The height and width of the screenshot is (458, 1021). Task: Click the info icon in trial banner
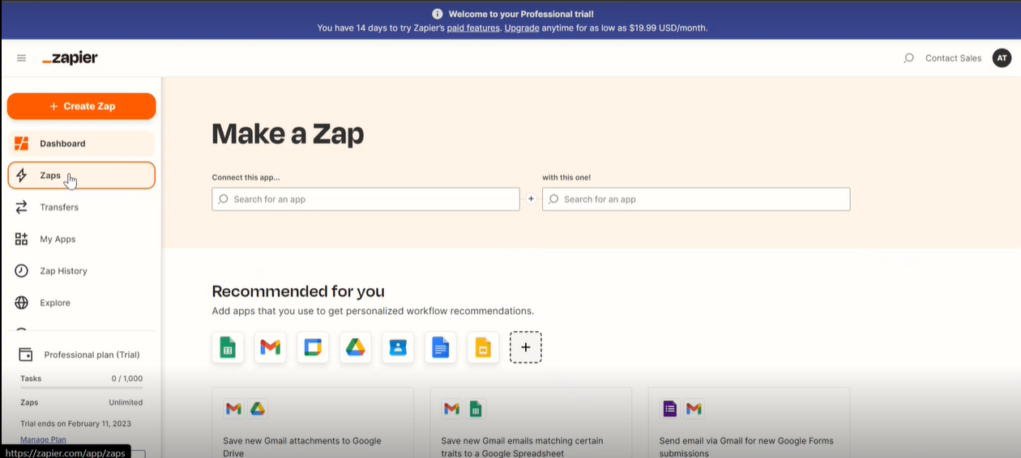pyautogui.click(x=438, y=14)
